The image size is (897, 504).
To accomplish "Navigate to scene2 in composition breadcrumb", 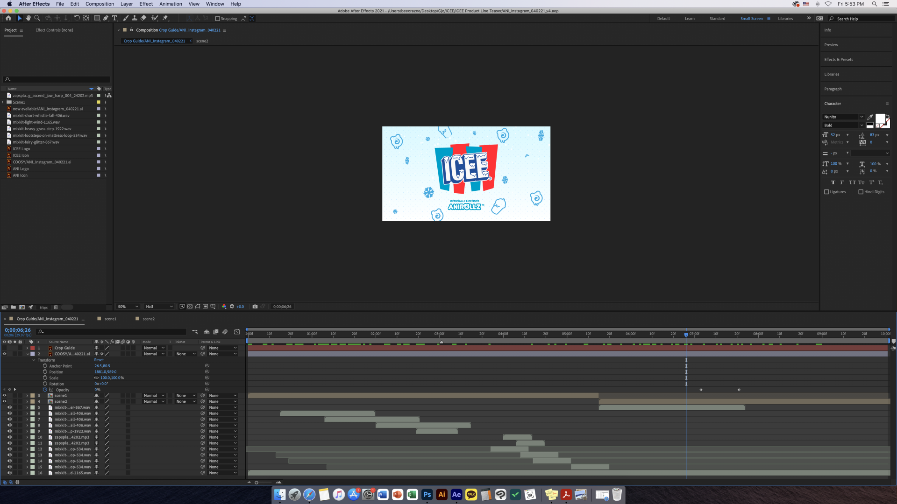I will [202, 41].
